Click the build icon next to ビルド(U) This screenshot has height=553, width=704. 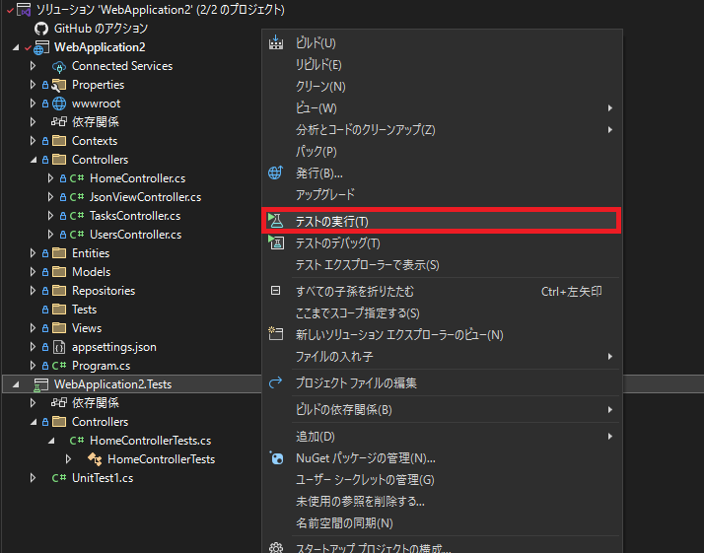click(276, 42)
